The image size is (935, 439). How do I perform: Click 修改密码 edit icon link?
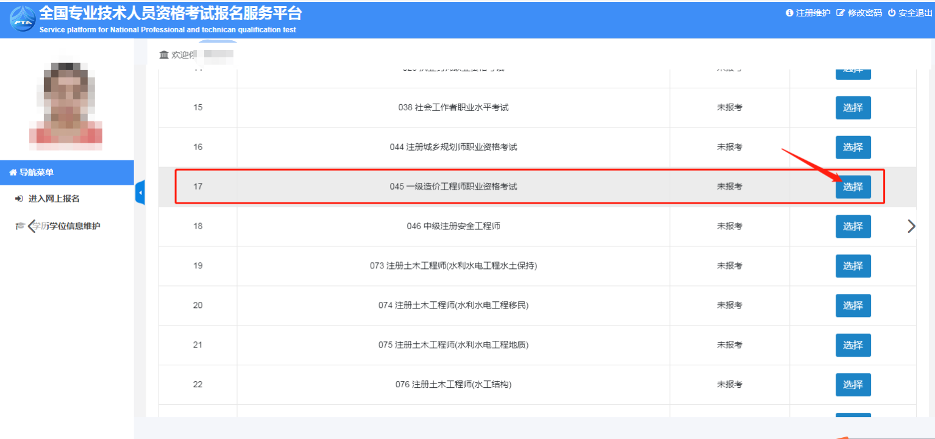pyautogui.click(x=841, y=13)
